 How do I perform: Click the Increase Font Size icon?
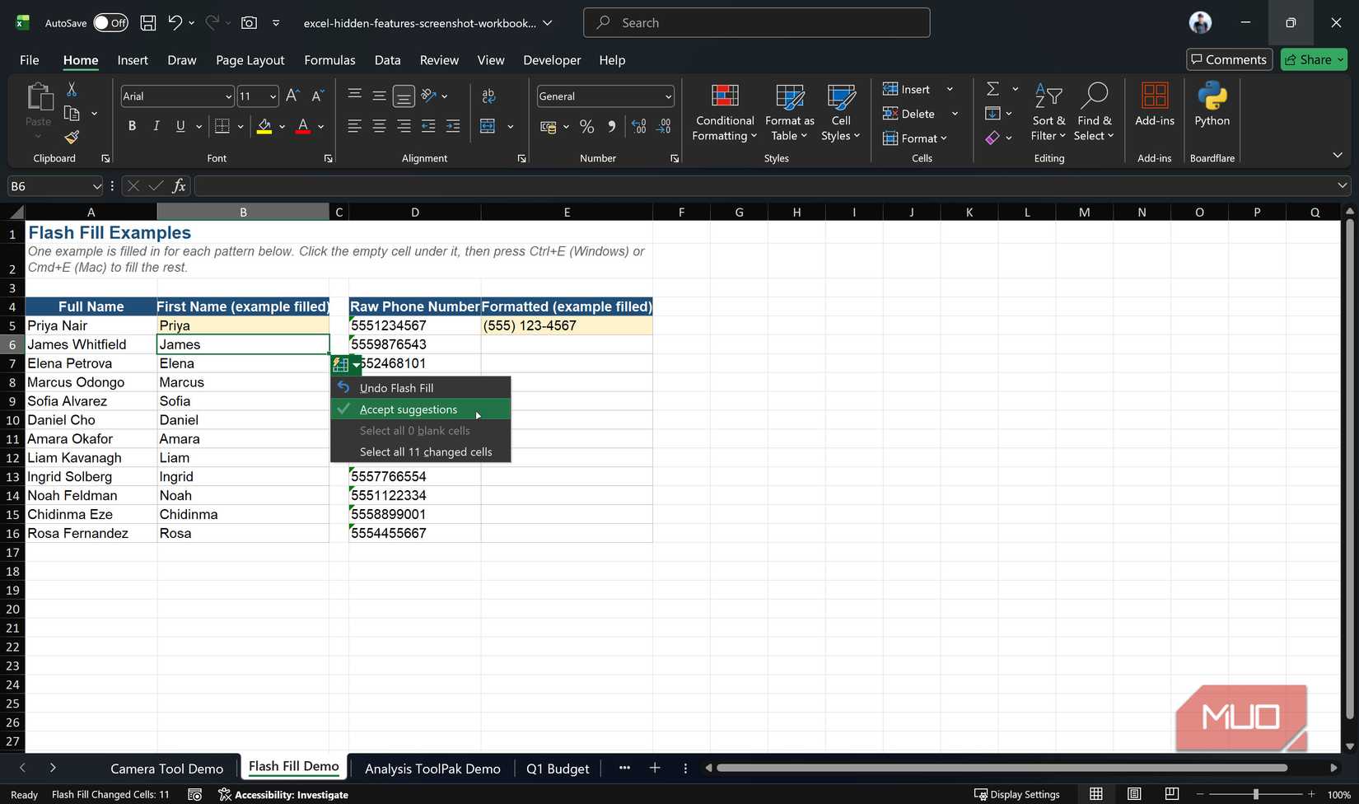(293, 96)
